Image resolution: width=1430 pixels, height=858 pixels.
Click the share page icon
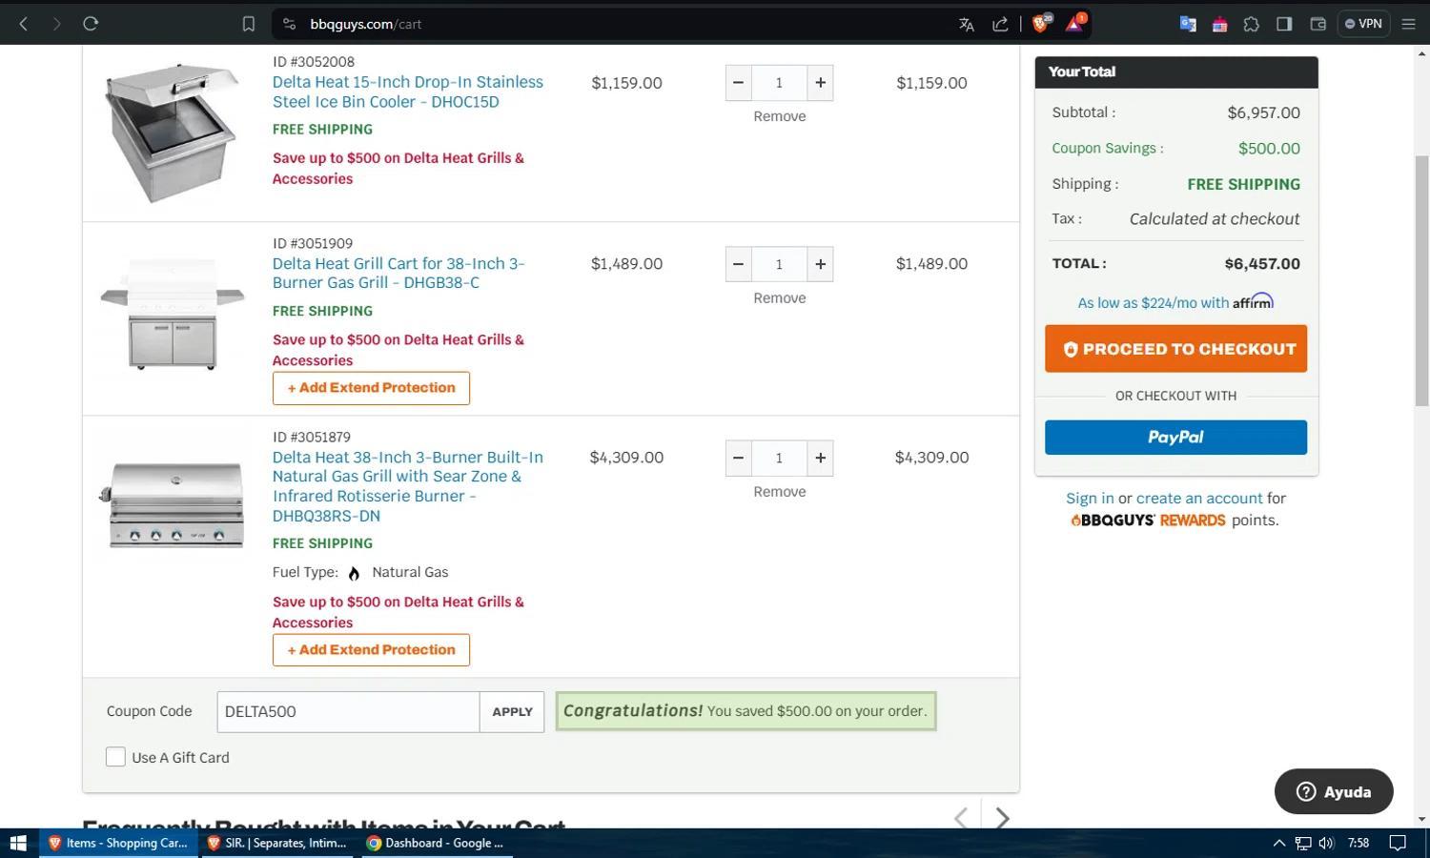tap(1000, 24)
